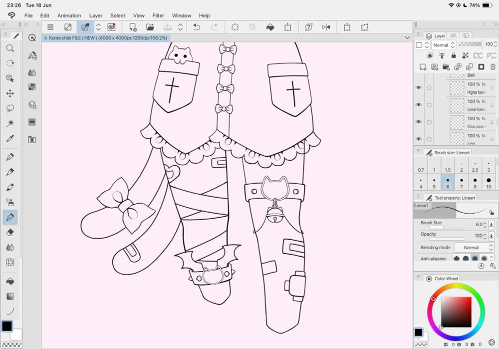Open the layer blending mode Normal dropdown
499x349 pixels.
pyautogui.click(x=443, y=45)
